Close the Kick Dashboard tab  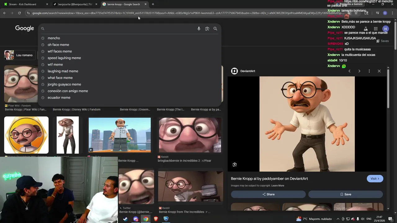click(47, 4)
